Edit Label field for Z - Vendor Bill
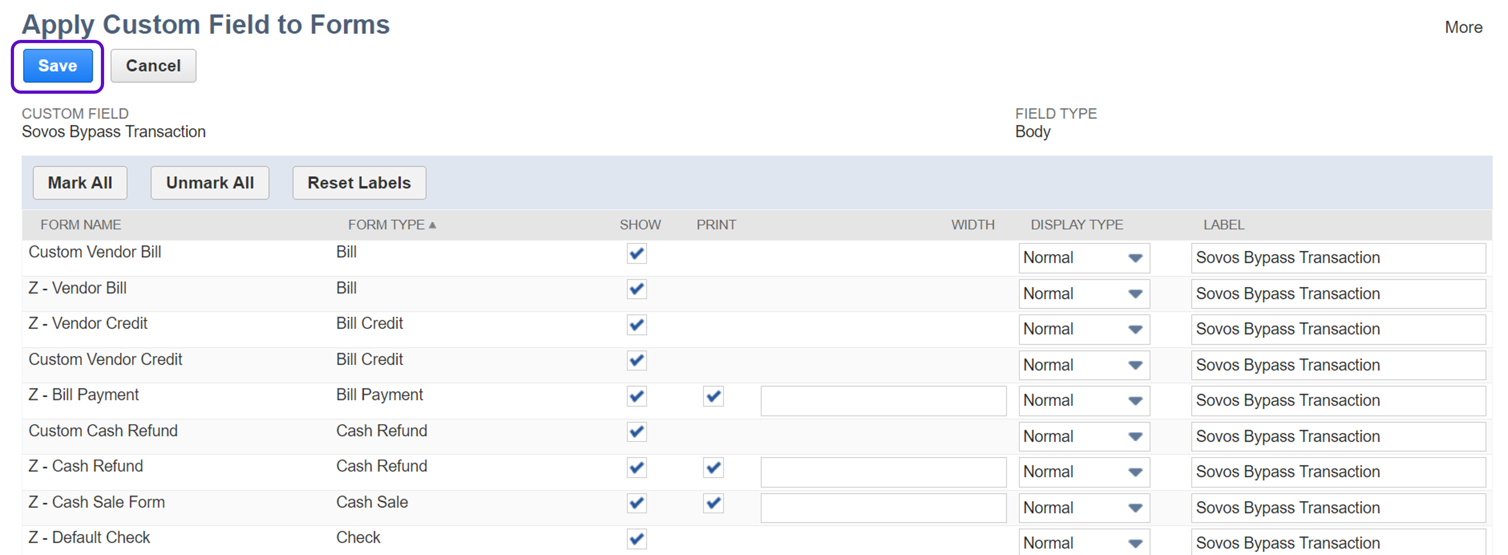Screen dimensions: 1508x555 click(x=1338, y=294)
